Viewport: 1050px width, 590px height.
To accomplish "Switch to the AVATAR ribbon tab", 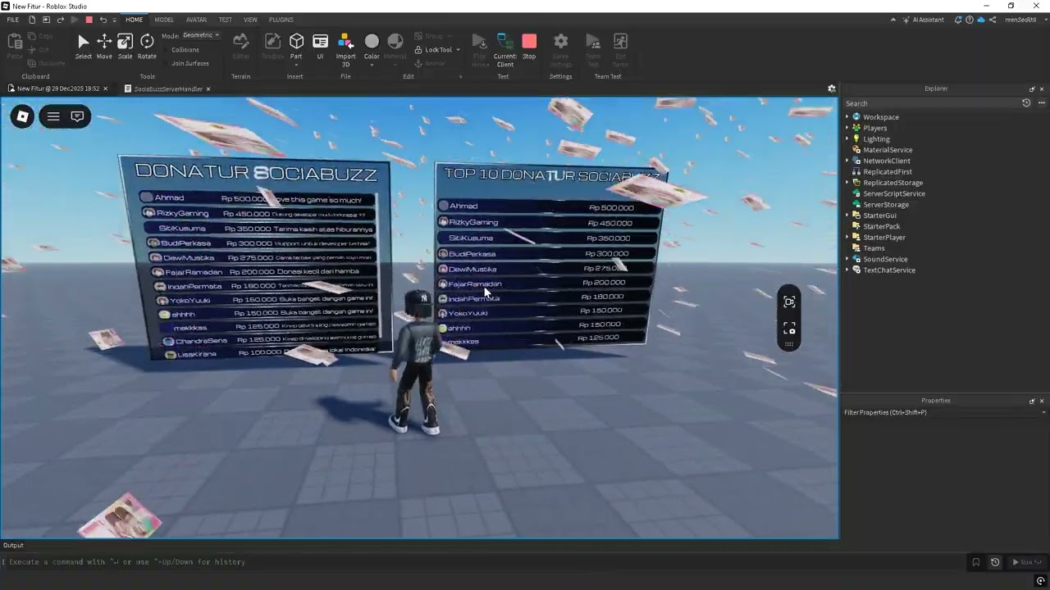I will coord(196,20).
